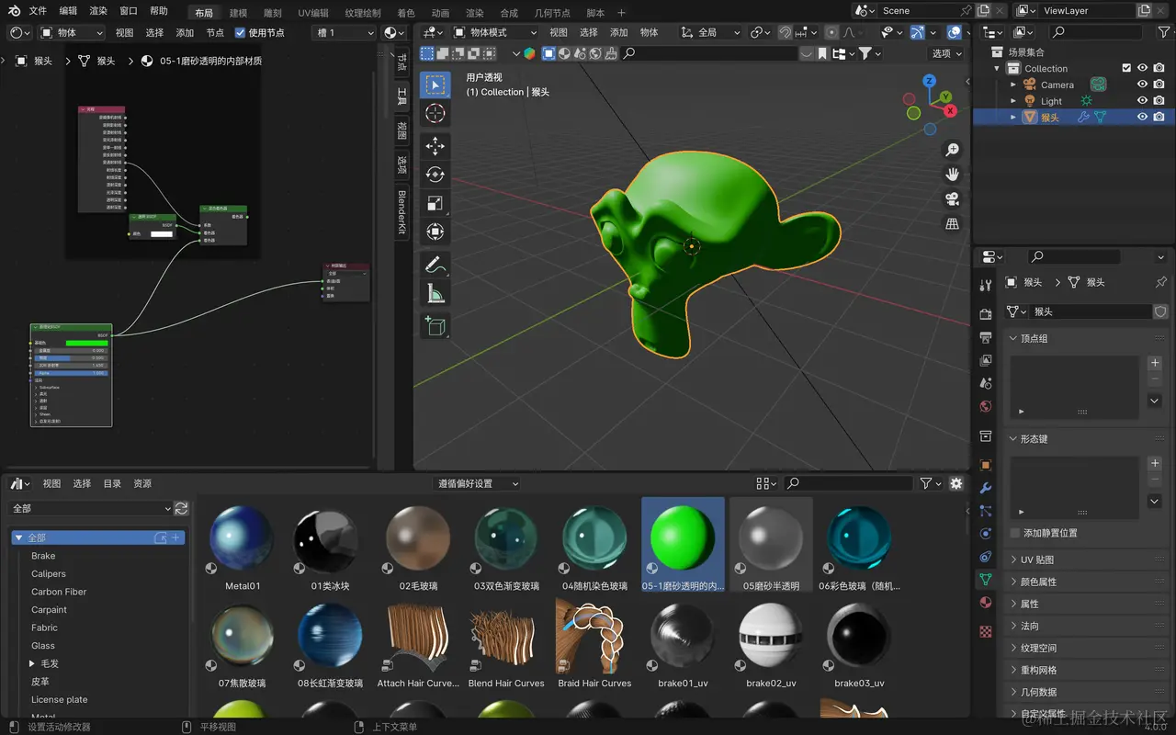Switch to UV编辑 workspace tab

click(x=313, y=13)
